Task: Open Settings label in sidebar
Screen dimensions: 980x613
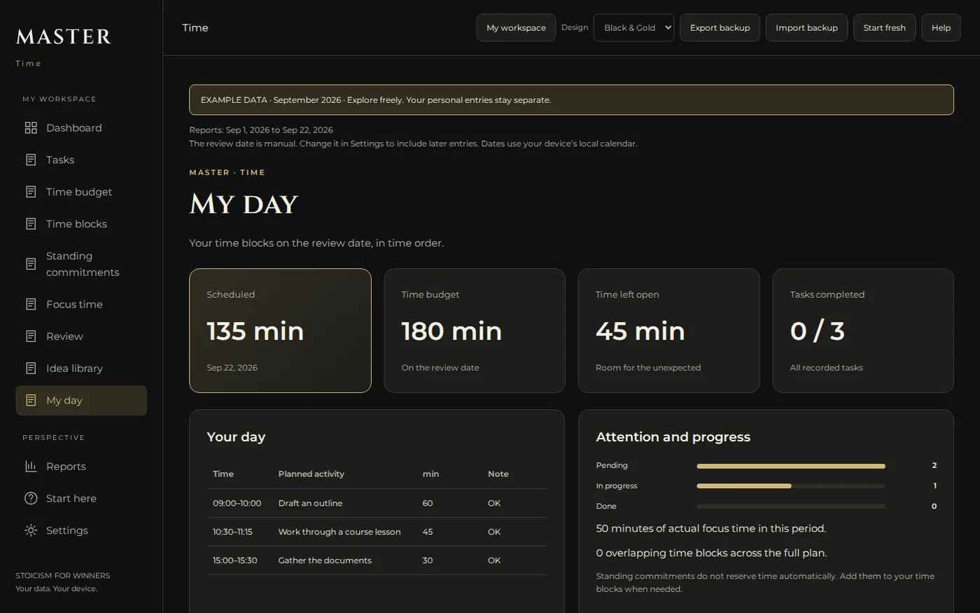Action: coord(67,531)
